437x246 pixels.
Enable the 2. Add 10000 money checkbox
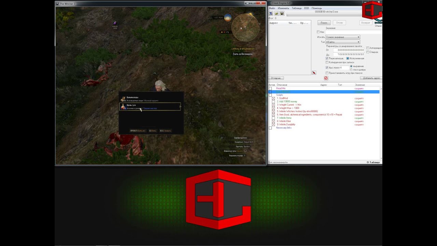pos(273,101)
